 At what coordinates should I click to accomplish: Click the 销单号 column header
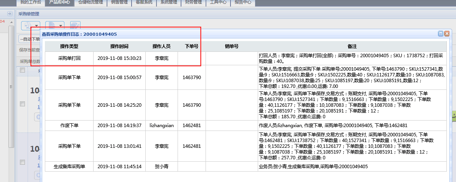pyautogui.click(x=232, y=46)
